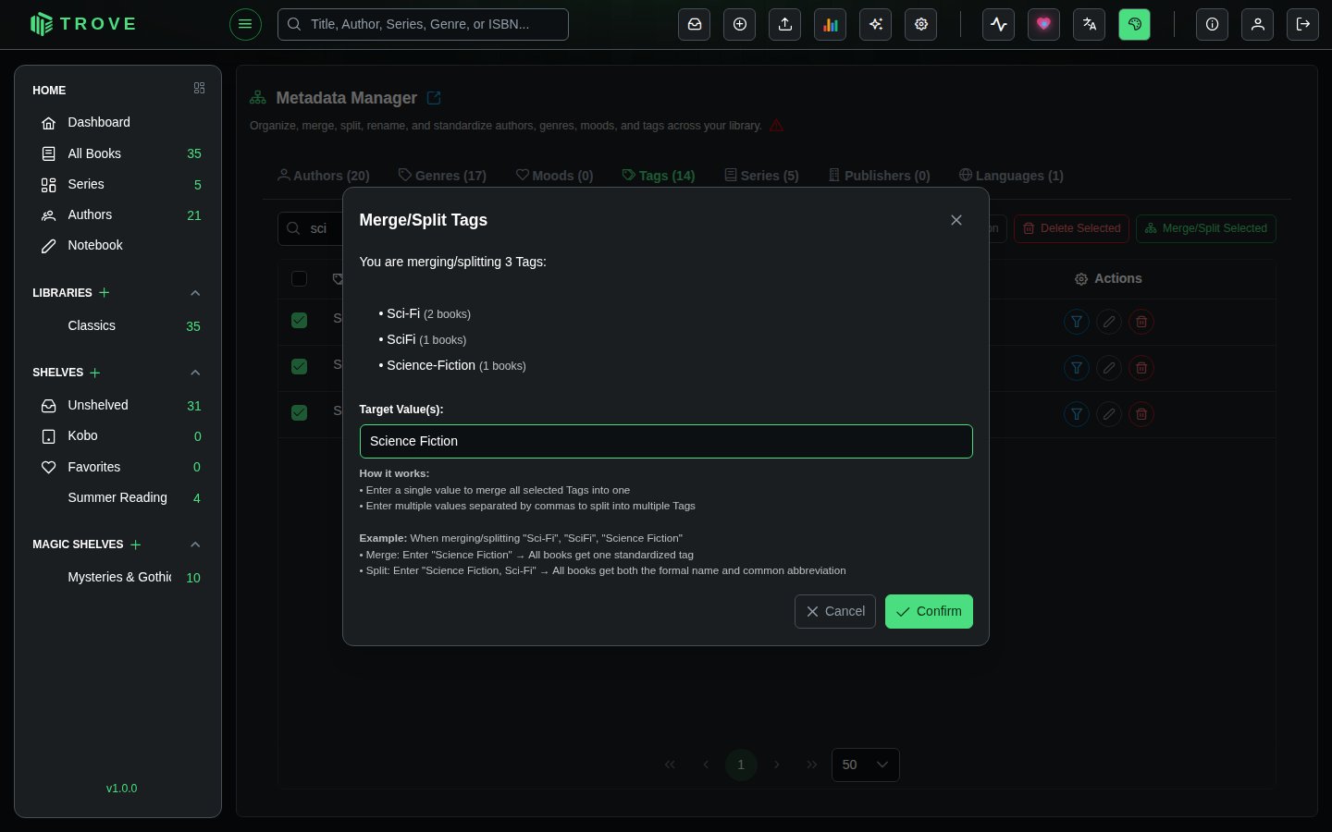Click the sparkles magic icon
The image size is (1332, 832).
(876, 24)
